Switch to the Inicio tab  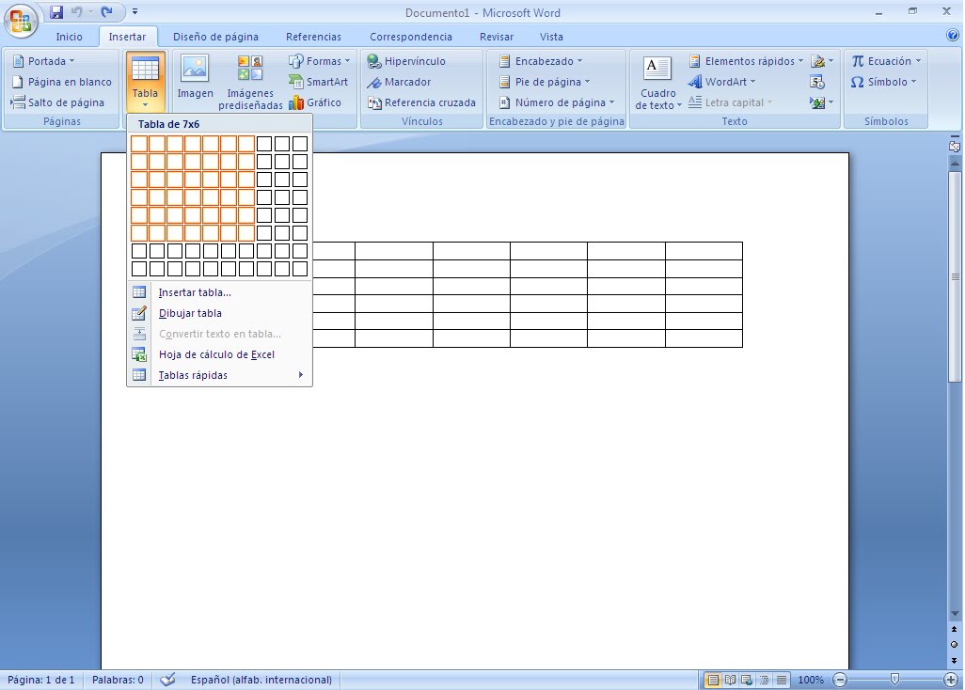click(69, 37)
